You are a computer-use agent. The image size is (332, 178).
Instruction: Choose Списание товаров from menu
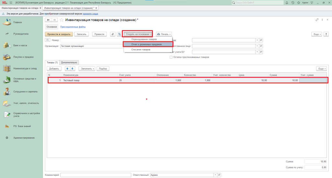point(141,49)
